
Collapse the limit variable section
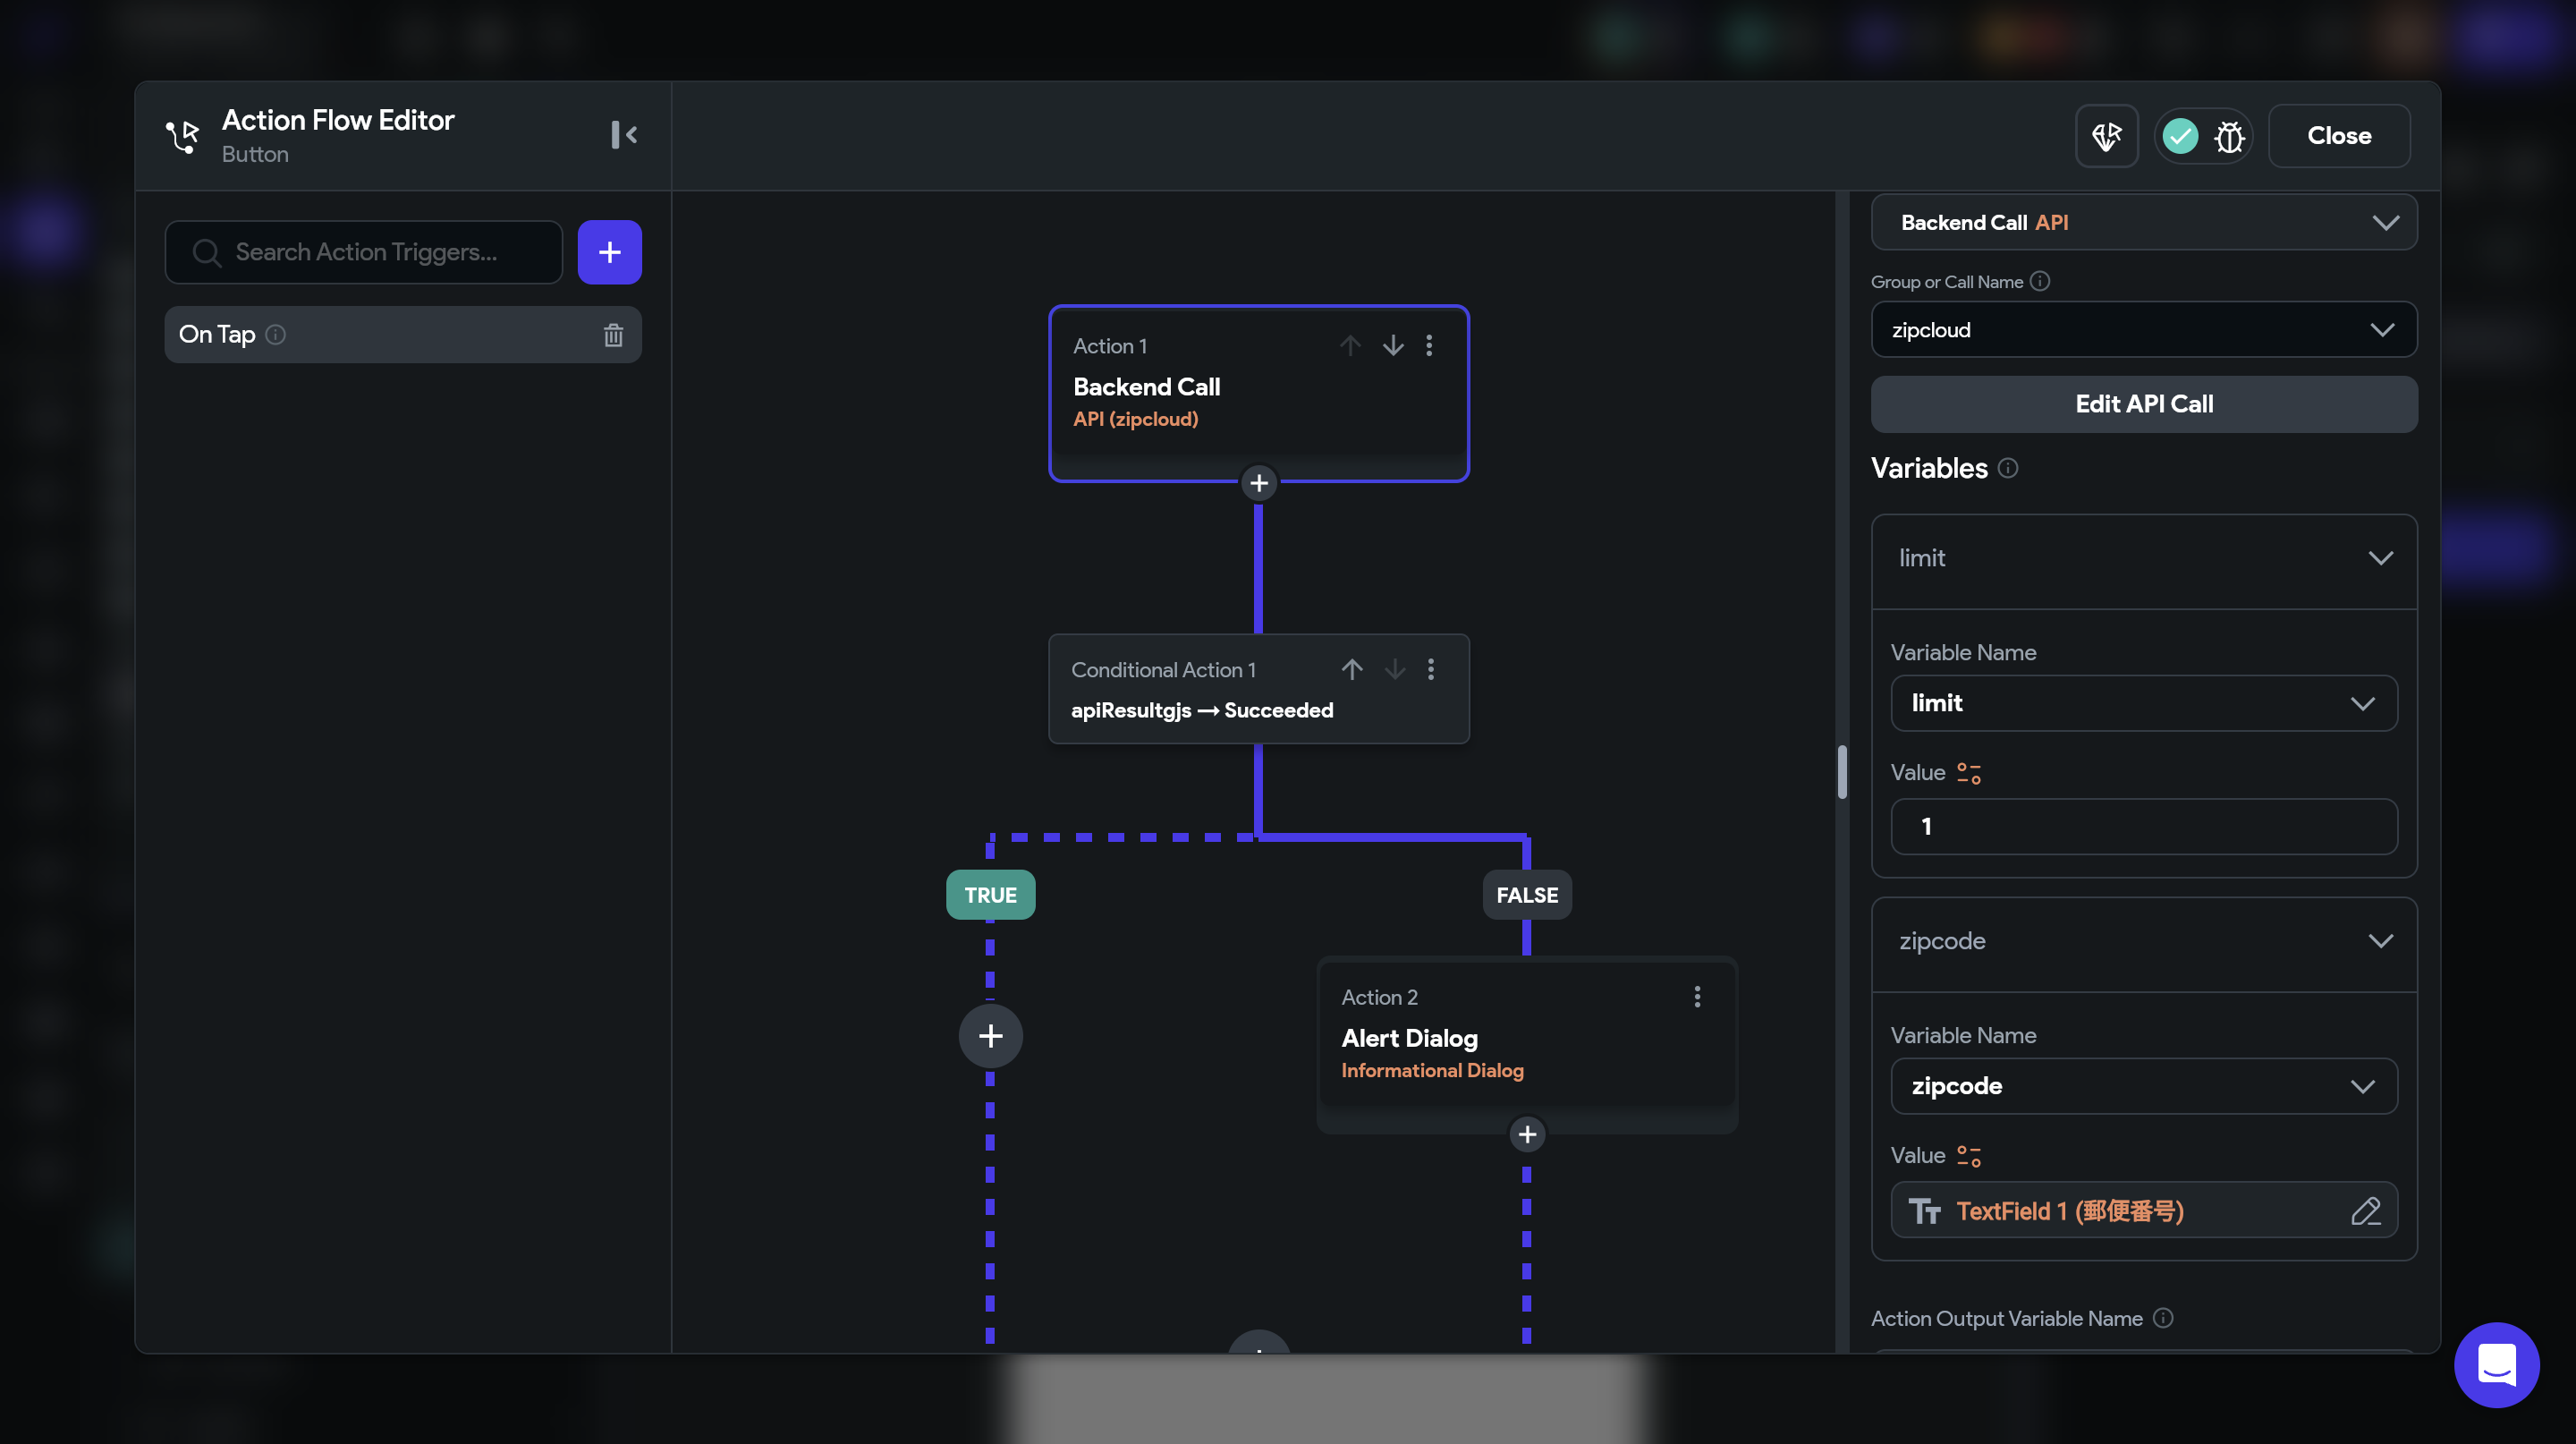[2380, 558]
